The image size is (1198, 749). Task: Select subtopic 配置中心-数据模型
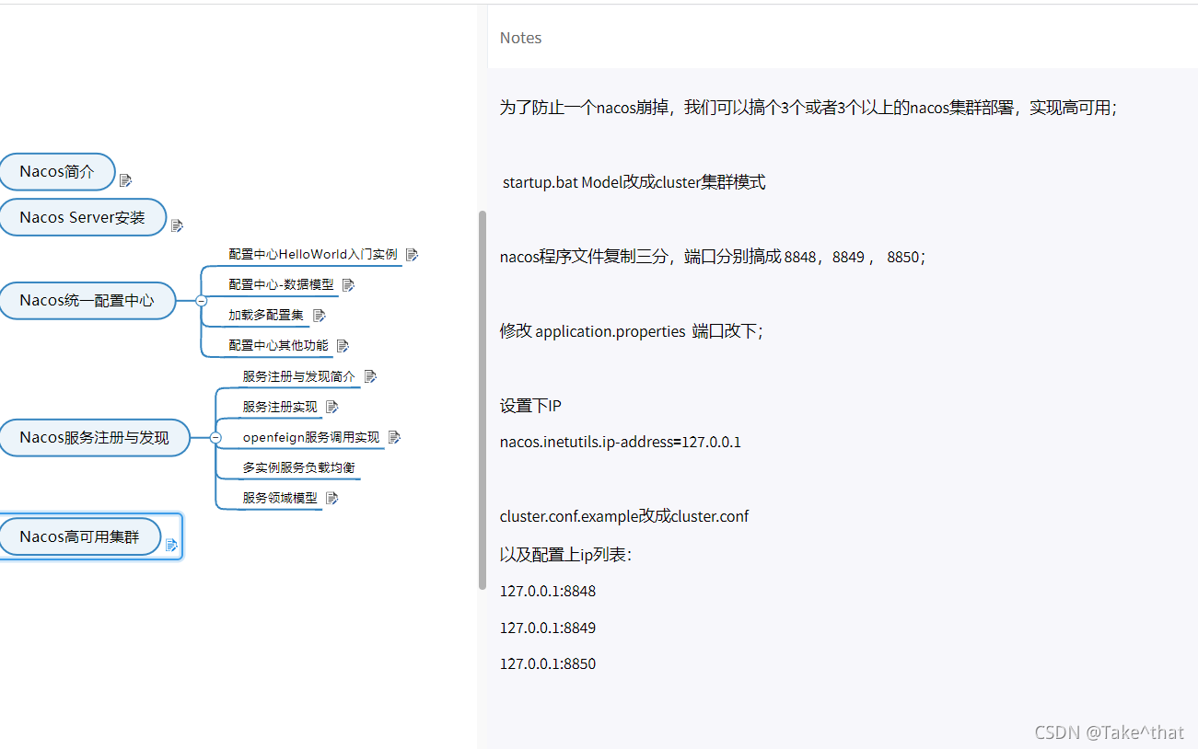(x=282, y=284)
